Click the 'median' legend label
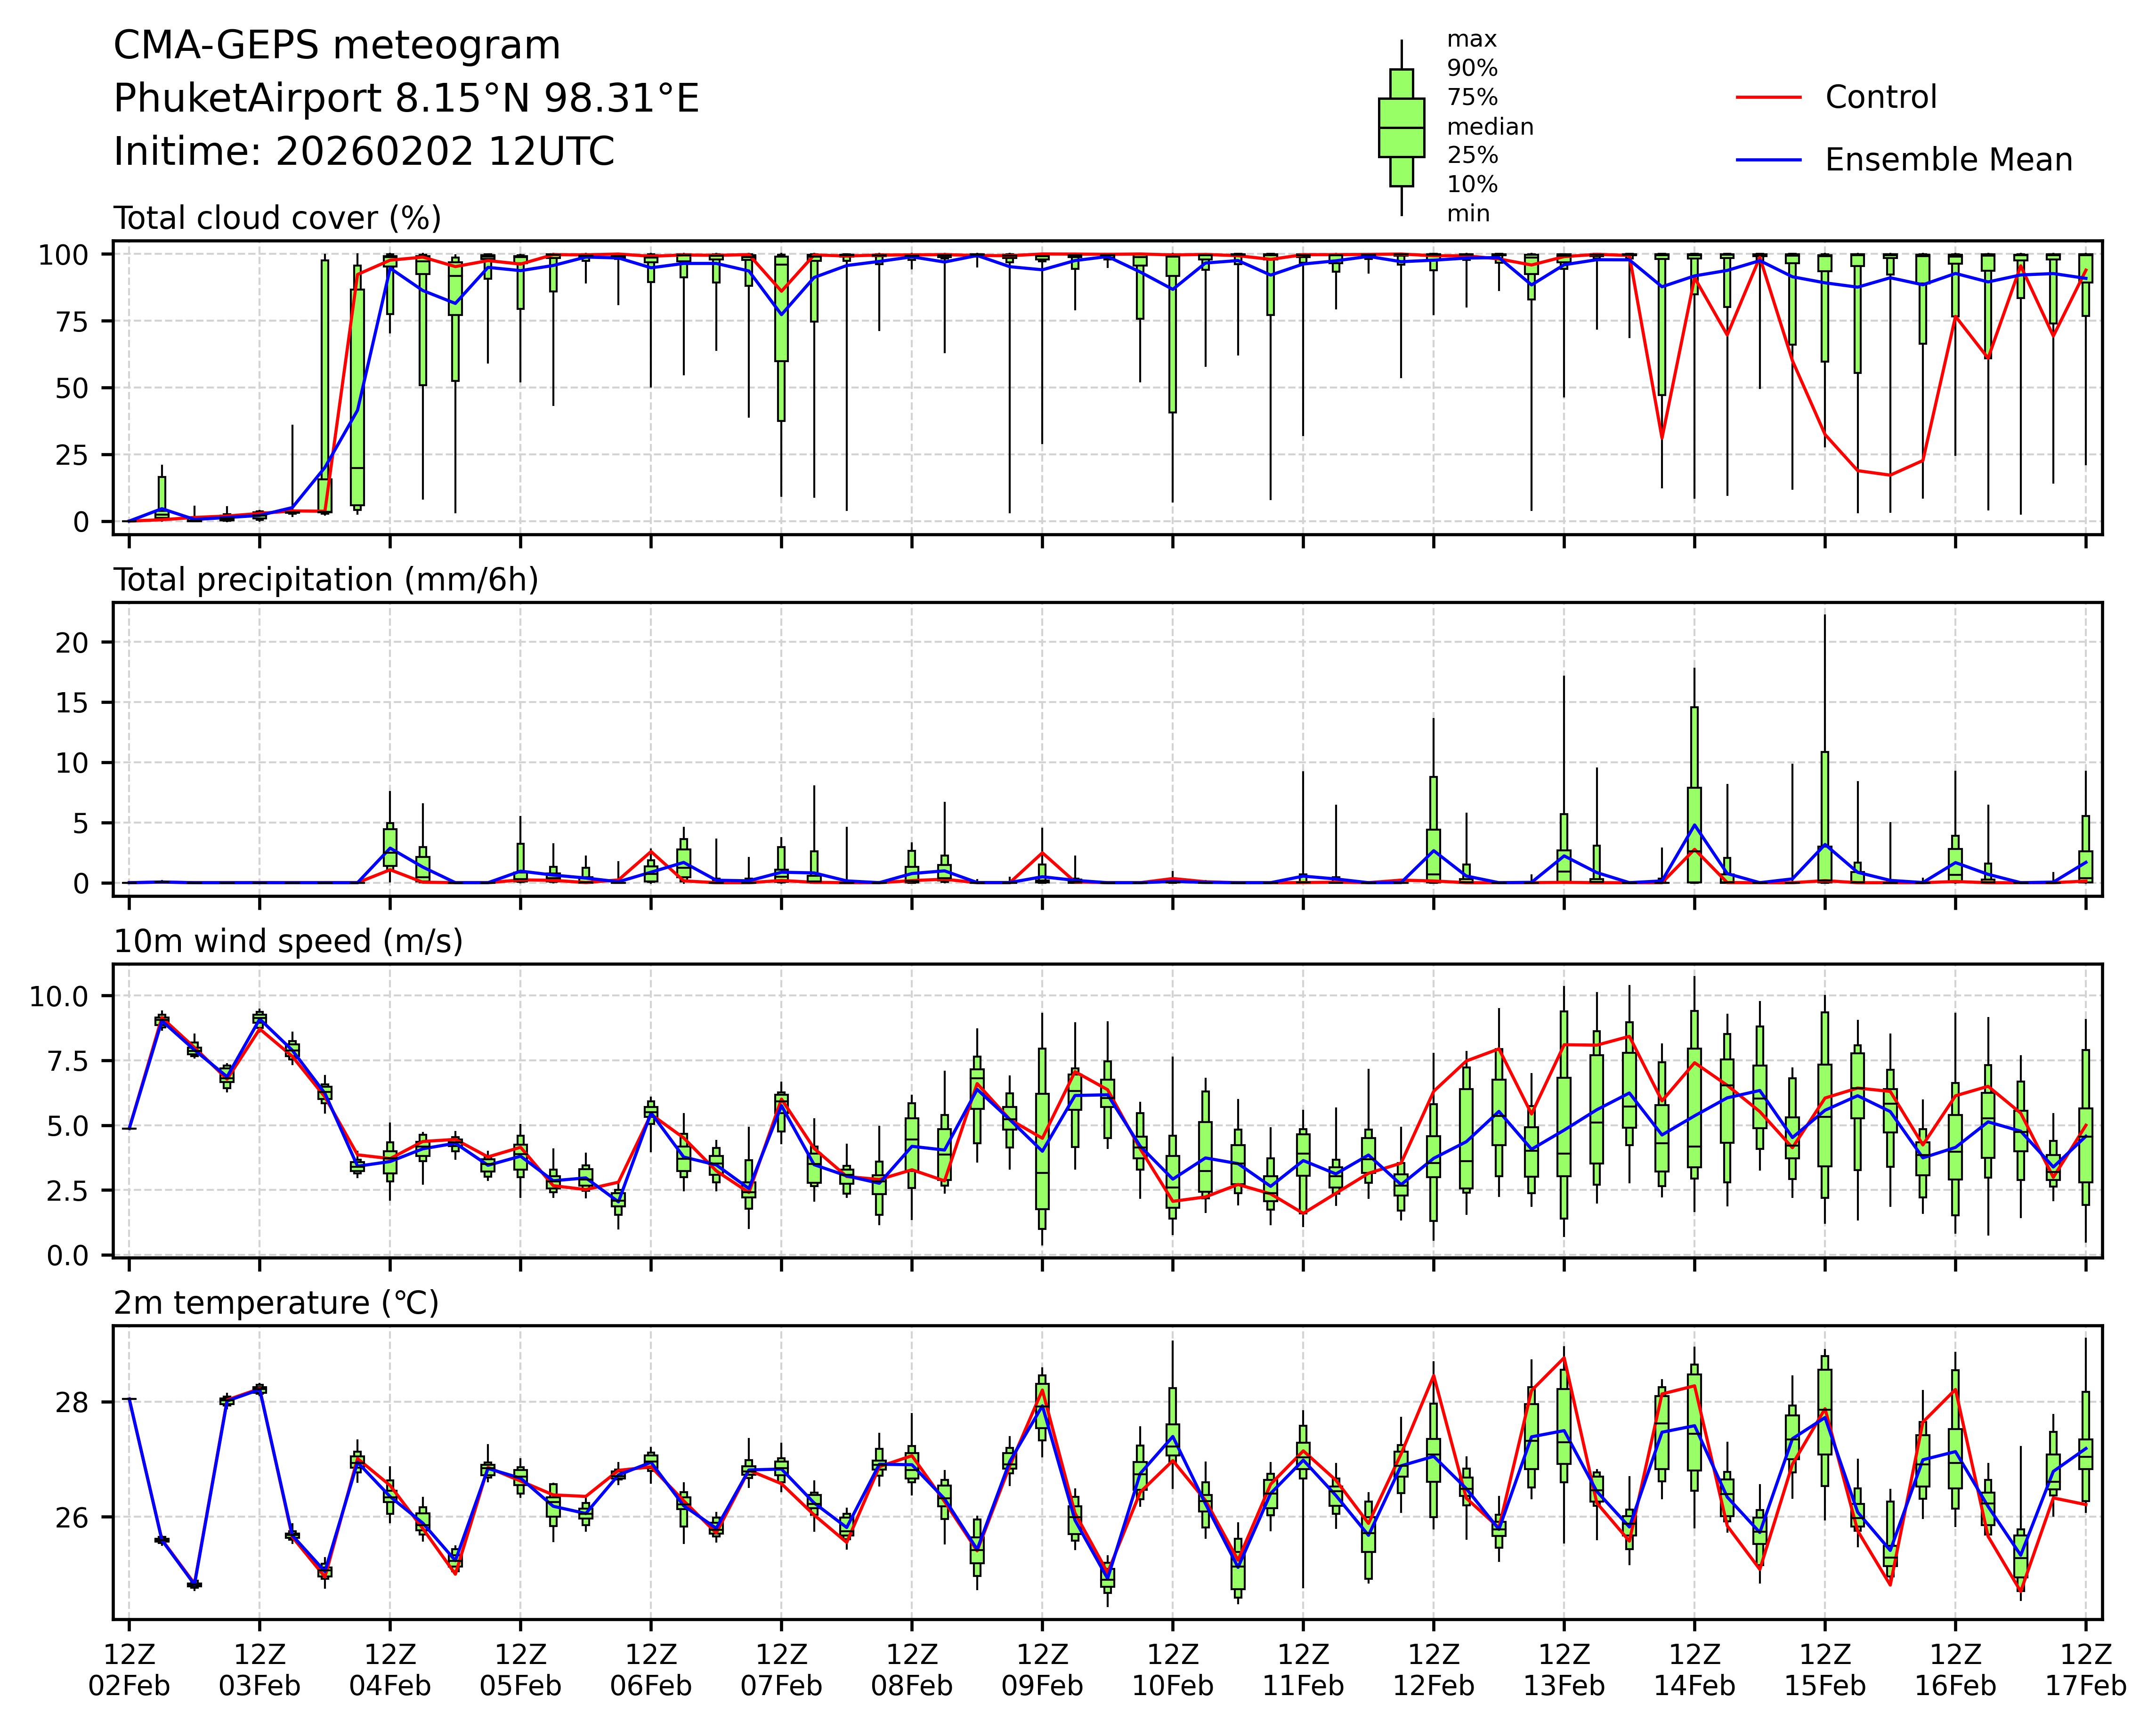2156x1729 pixels. 1489,127
